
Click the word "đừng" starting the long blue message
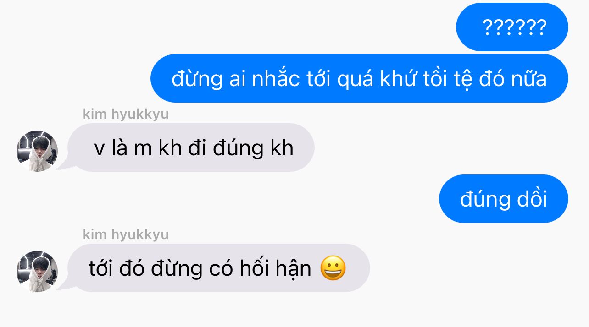197,79
